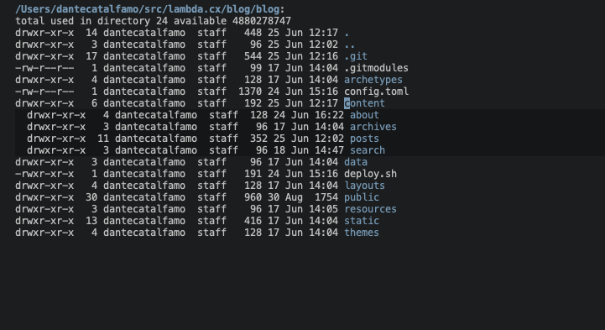Open the static directory
Viewport: 605px width, 330px height.
click(x=362, y=221)
